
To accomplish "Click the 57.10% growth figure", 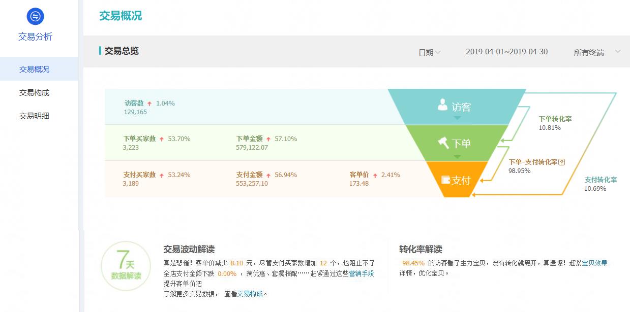I will coord(286,139).
